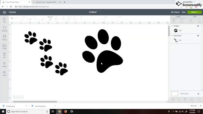
Task: Click the Undo arrow in edit toolbar
Action: [x=12, y=18]
